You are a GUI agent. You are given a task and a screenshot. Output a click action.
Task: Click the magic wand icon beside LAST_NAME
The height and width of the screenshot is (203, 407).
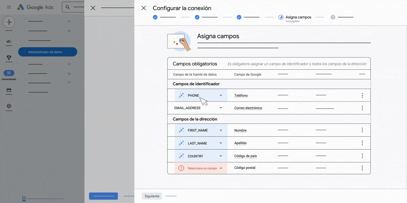pyautogui.click(x=181, y=143)
